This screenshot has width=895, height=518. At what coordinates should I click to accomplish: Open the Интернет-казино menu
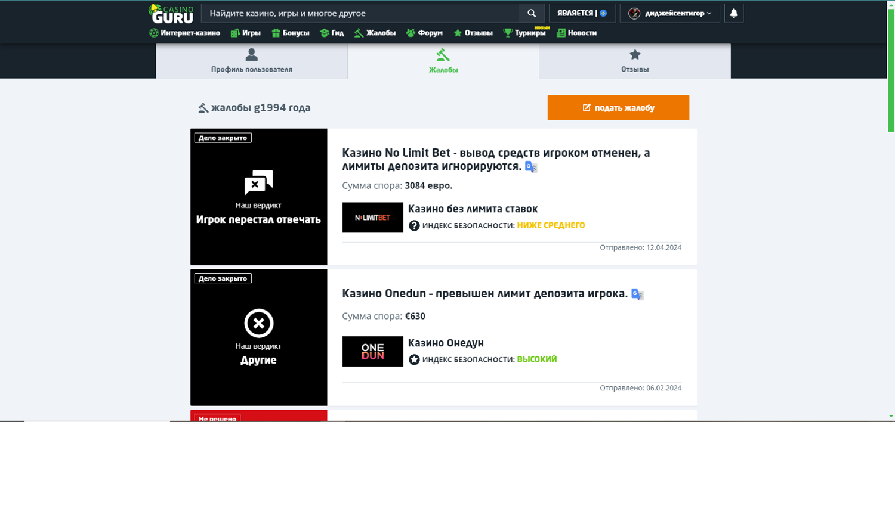pyautogui.click(x=184, y=33)
